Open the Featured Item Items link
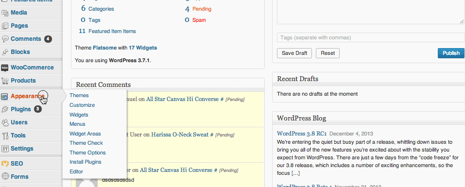 coord(112,31)
